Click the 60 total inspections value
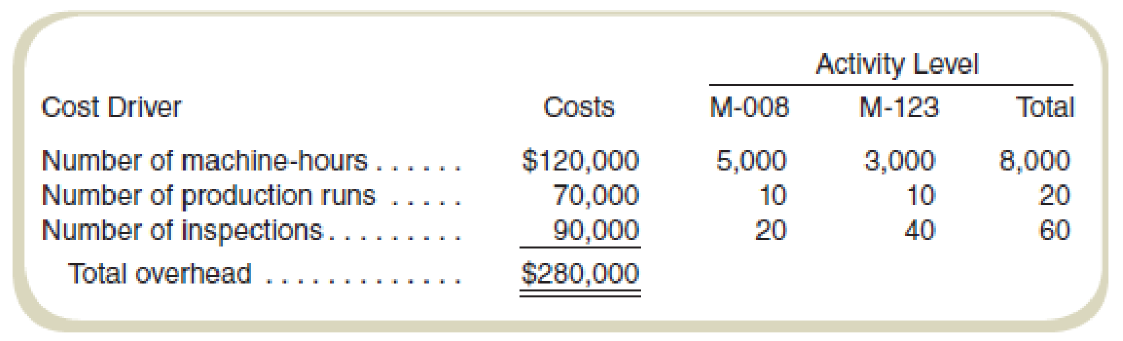Viewport: 1123px width, 341px height. click(1054, 230)
